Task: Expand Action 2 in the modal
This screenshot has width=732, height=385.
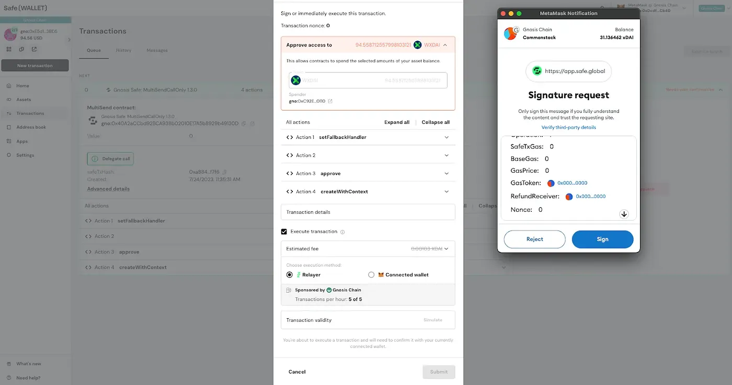Action: [x=368, y=155]
